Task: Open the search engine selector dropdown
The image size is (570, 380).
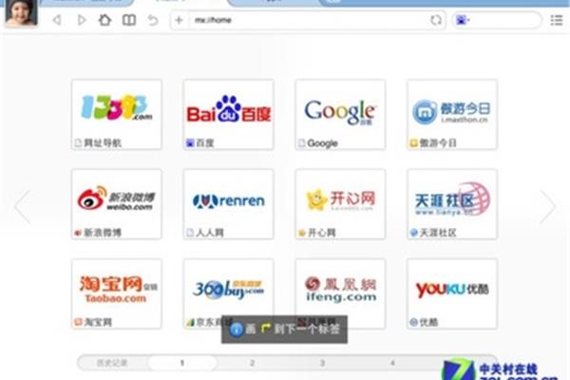Action: click(x=463, y=20)
